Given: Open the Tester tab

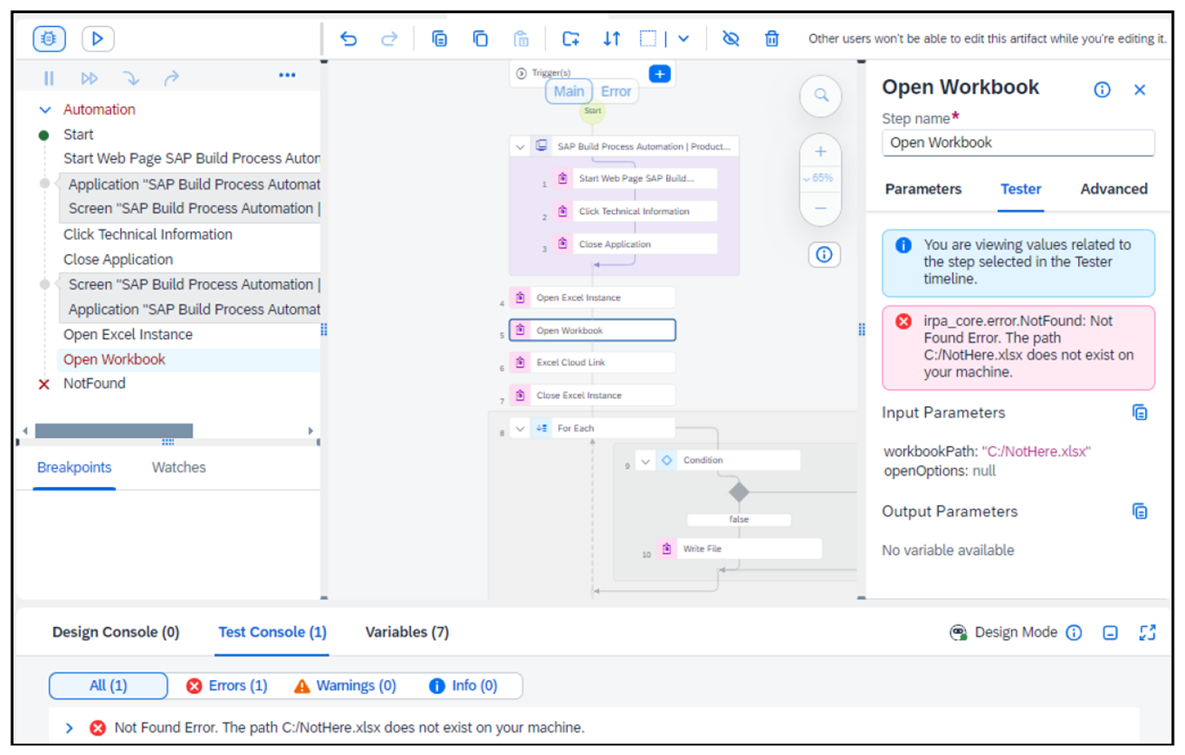Looking at the screenshot, I should 1021,189.
